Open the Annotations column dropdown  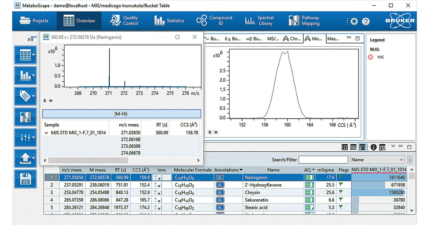[x=241, y=170]
